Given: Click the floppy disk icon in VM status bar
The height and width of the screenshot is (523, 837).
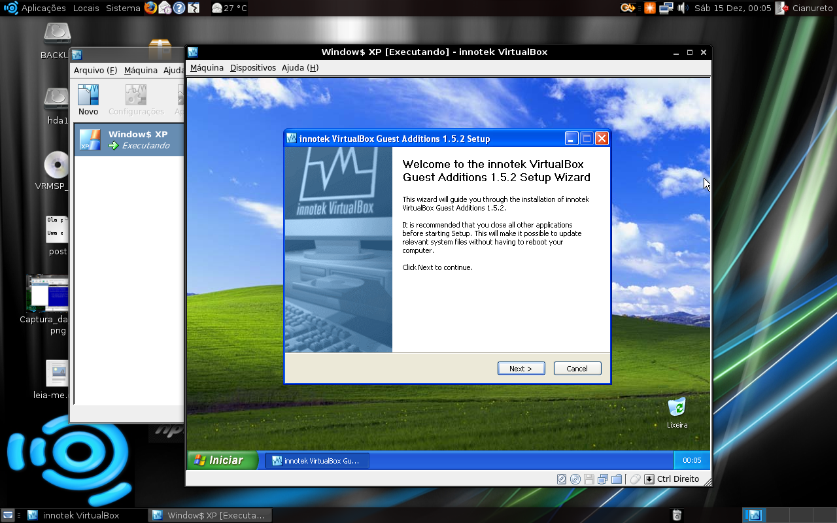Looking at the screenshot, I should [x=589, y=479].
